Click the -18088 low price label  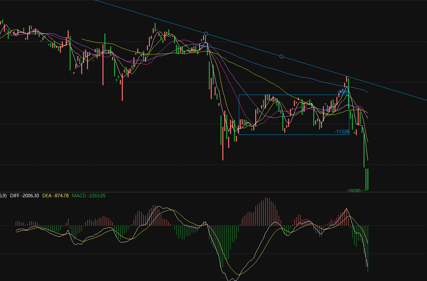[353, 191]
